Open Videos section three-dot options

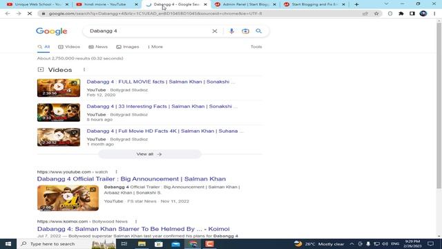[x=84, y=69]
